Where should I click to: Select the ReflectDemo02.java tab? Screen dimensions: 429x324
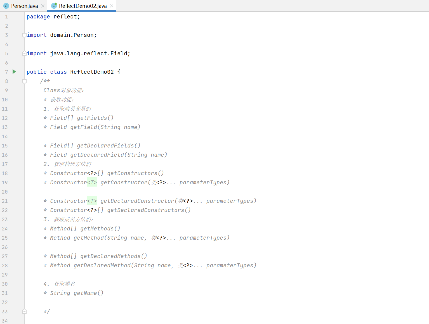[82, 6]
